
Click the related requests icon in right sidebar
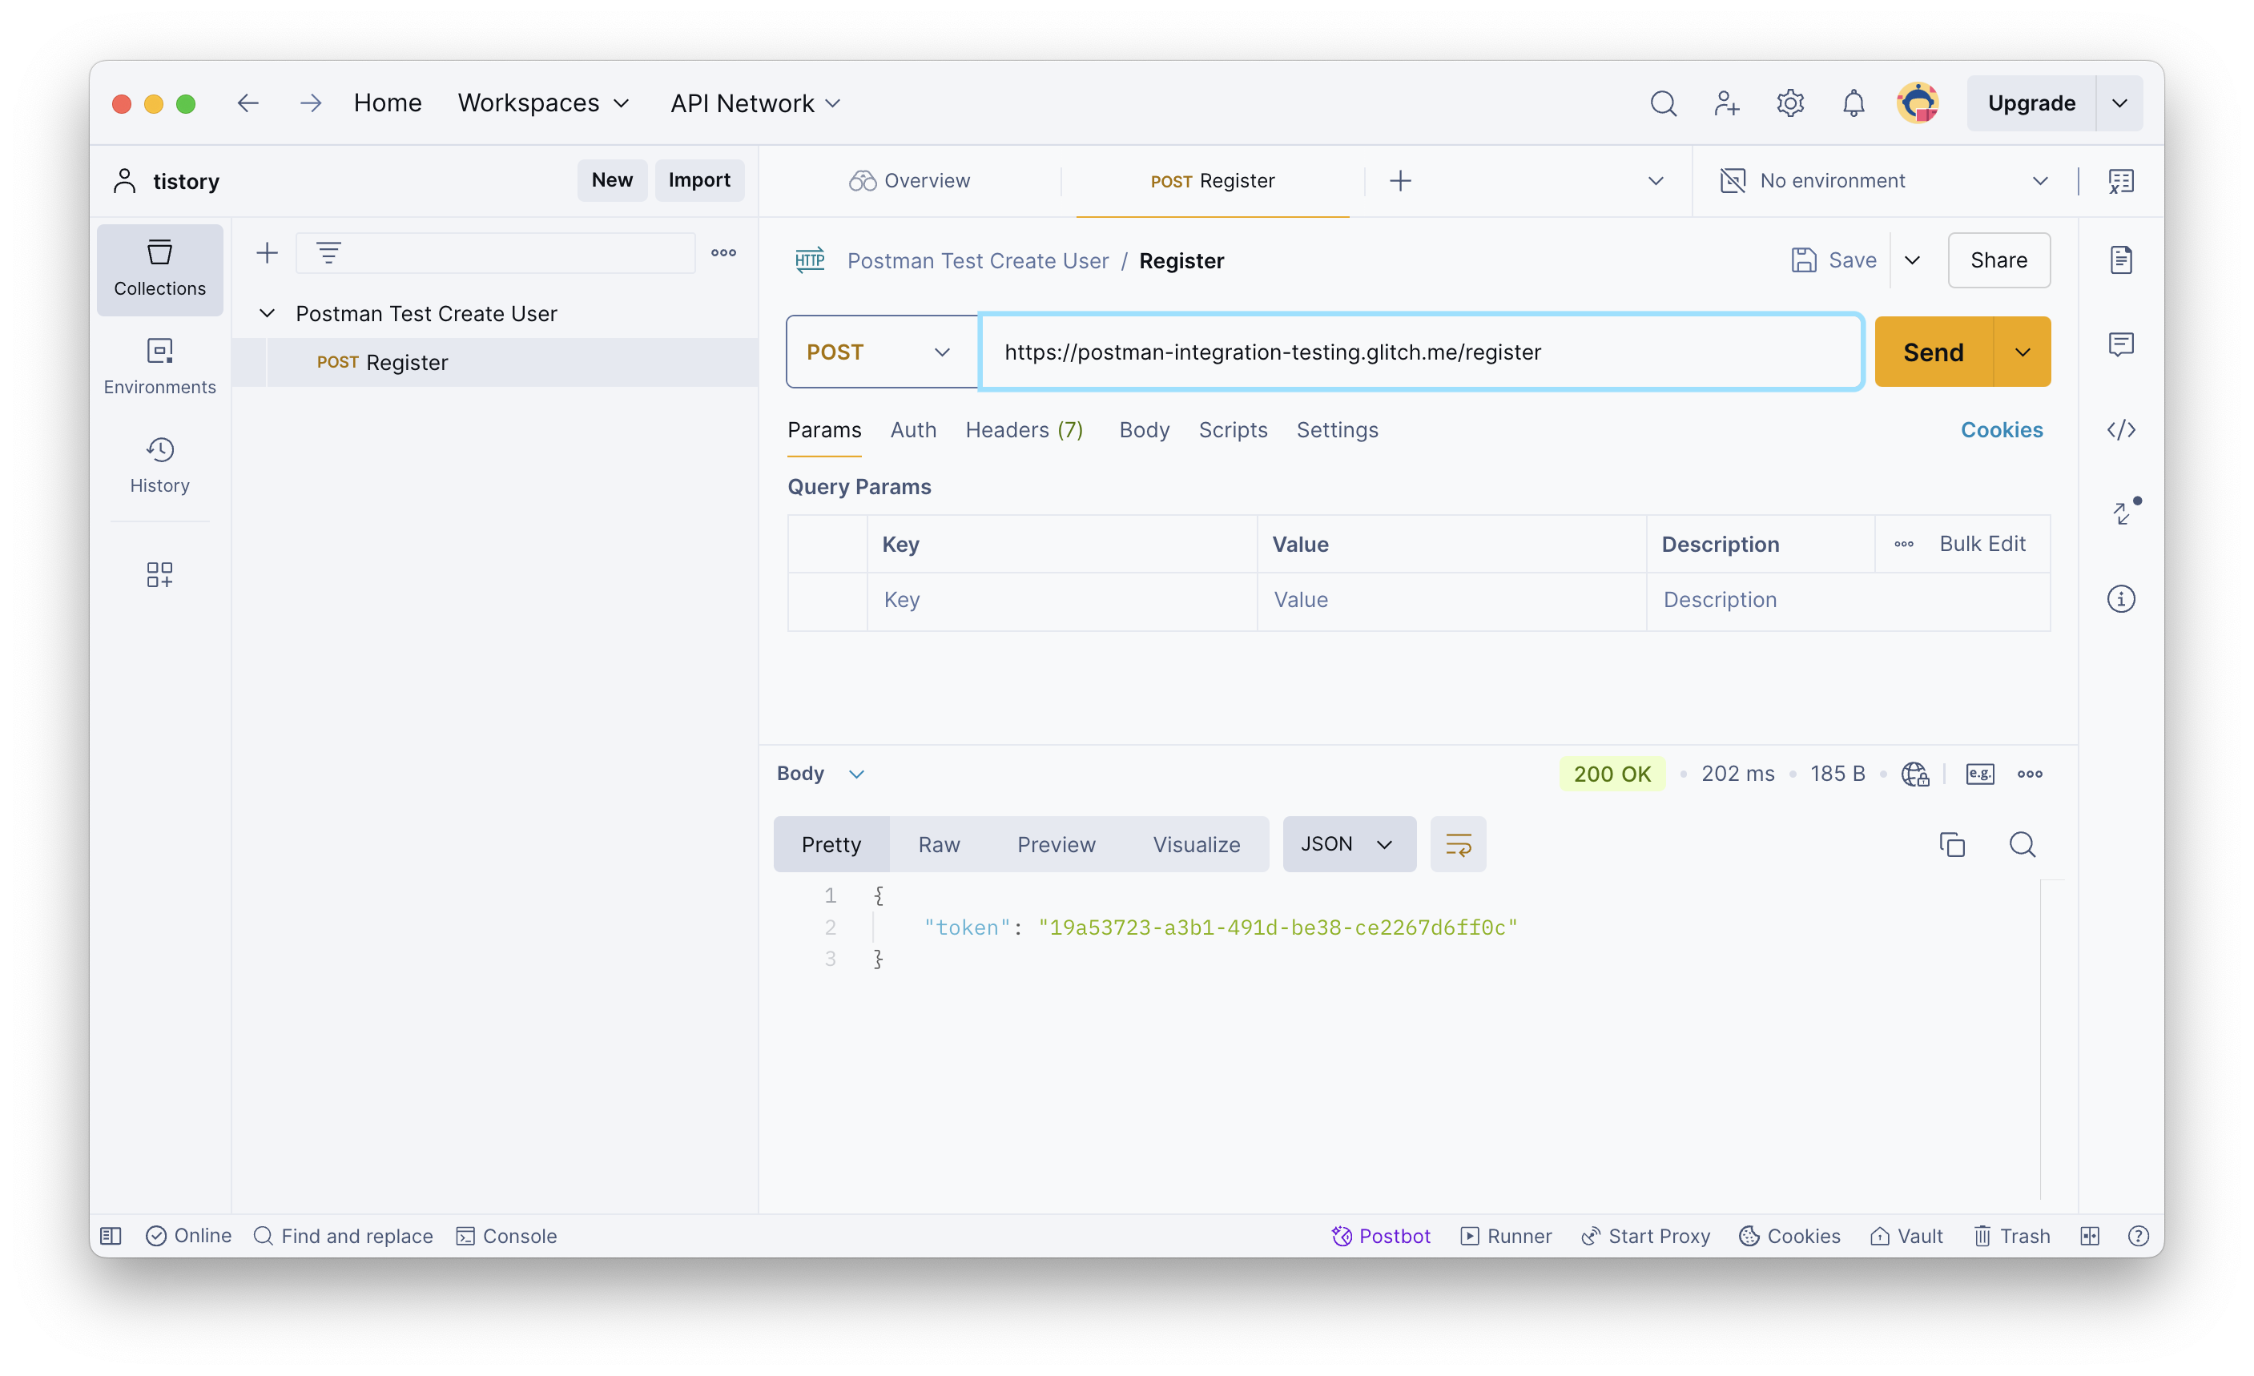[x=2124, y=513]
